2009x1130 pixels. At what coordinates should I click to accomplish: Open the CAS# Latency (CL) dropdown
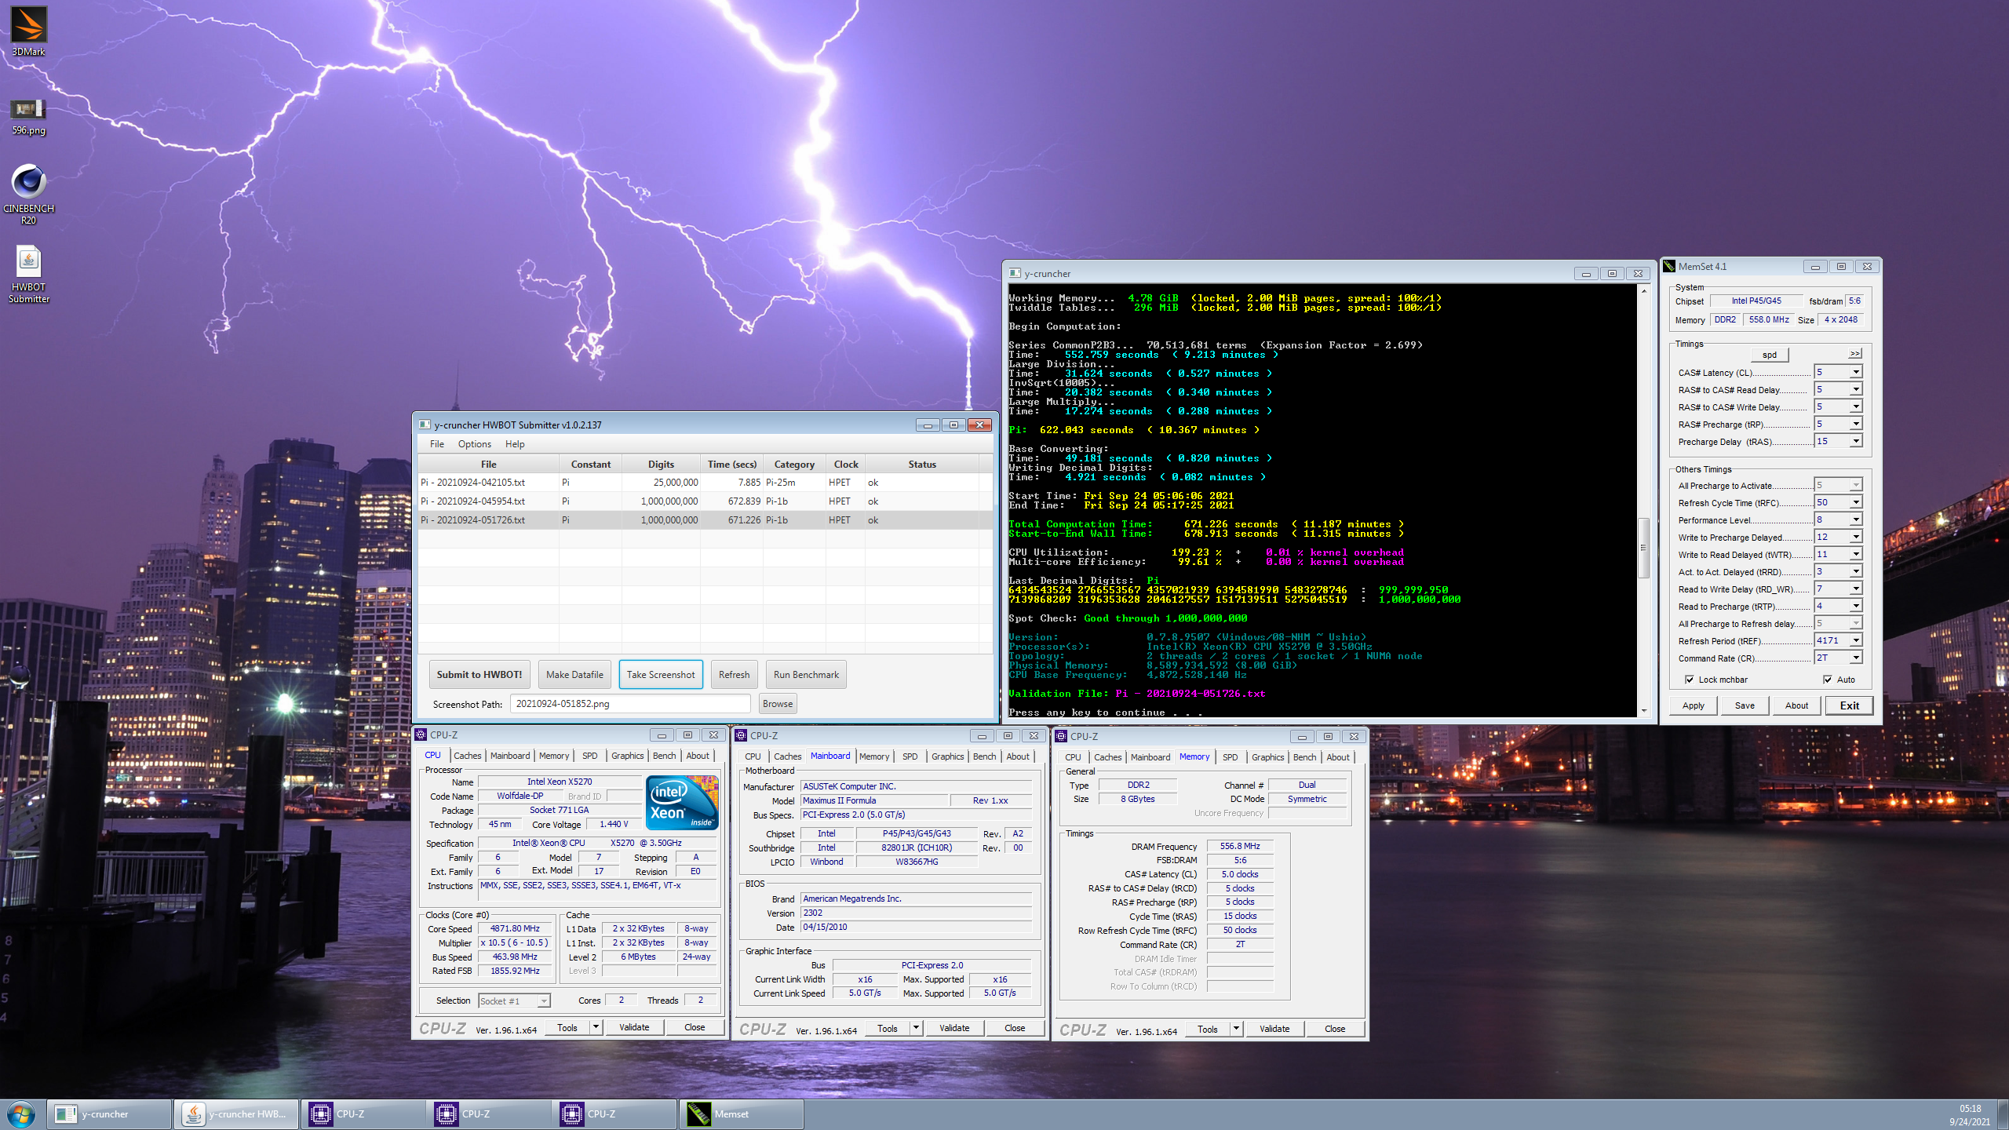pyautogui.click(x=1856, y=373)
